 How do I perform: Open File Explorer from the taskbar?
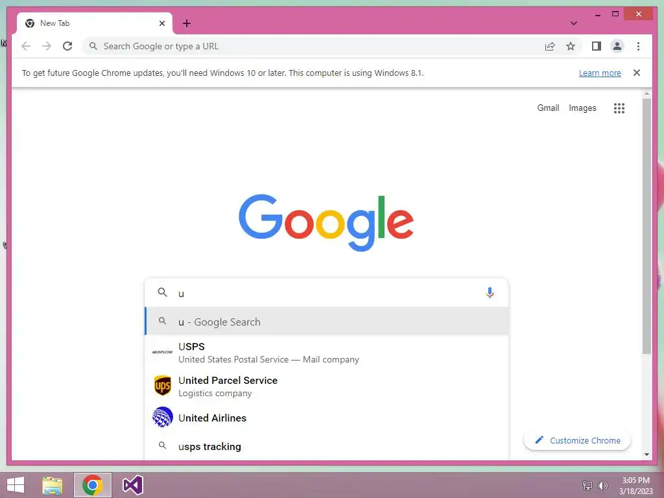(52, 485)
